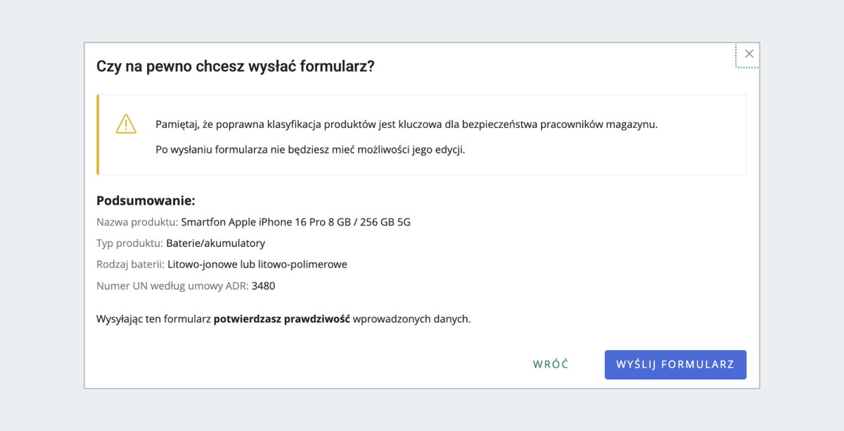Select the warning line about product classification
The width and height of the screenshot is (844, 431).
[407, 124]
